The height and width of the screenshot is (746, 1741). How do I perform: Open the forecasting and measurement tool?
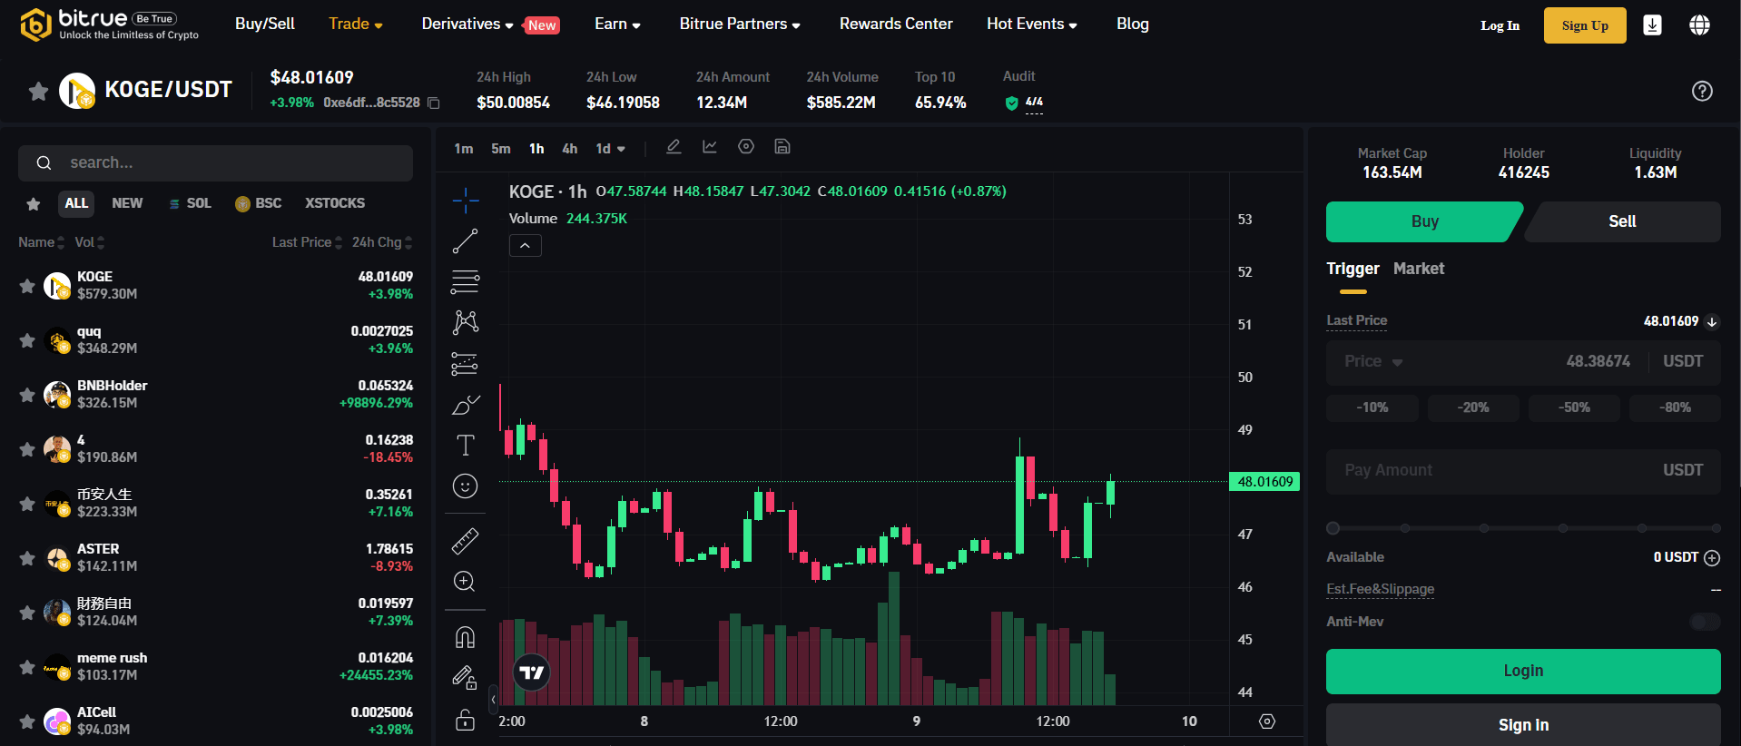pos(465,364)
